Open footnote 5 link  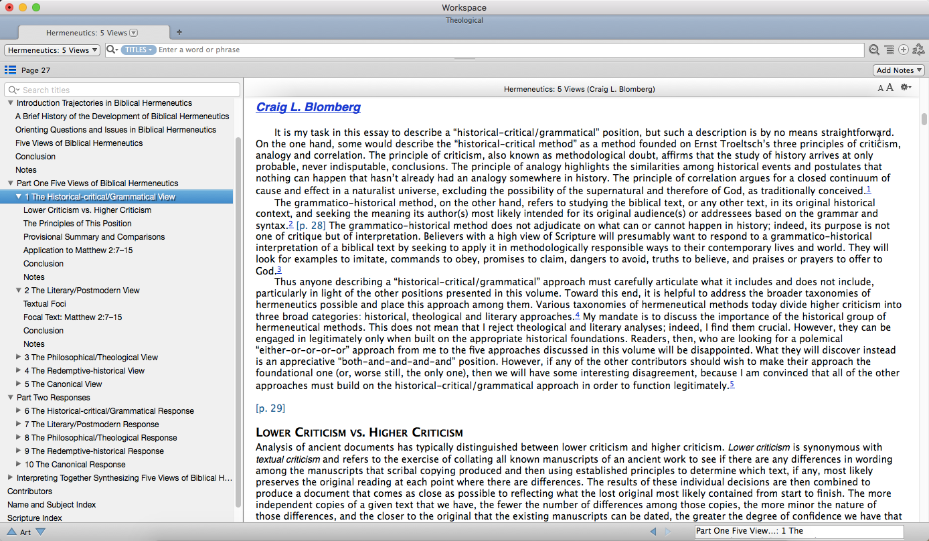pos(732,384)
